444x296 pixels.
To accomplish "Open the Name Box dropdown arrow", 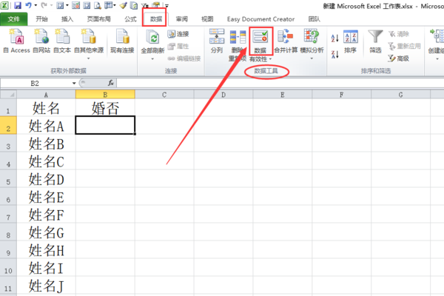I will [74, 83].
